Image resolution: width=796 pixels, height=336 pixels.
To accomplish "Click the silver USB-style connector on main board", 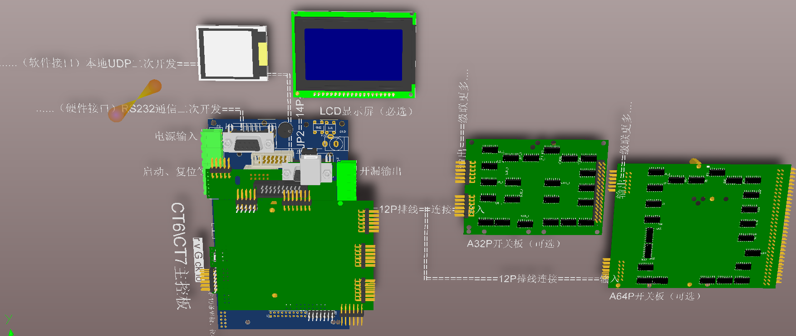I will coord(310,170).
